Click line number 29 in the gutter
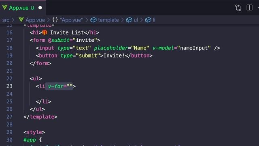The width and height of the screenshot is (259, 146). pyautogui.click(x=9, y=132)
